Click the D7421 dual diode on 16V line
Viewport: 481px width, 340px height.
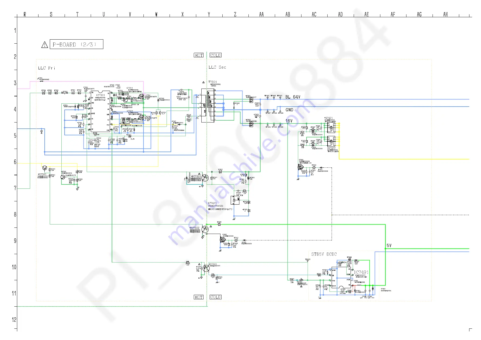point(251,125)
